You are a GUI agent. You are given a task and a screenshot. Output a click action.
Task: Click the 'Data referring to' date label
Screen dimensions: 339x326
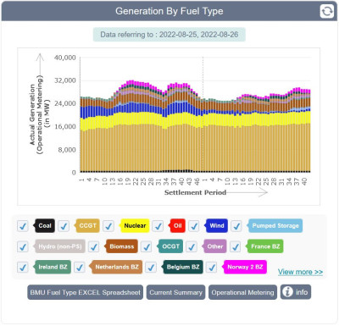[169, 35]
